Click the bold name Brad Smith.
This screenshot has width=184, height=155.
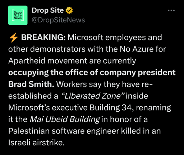[31, 84]
